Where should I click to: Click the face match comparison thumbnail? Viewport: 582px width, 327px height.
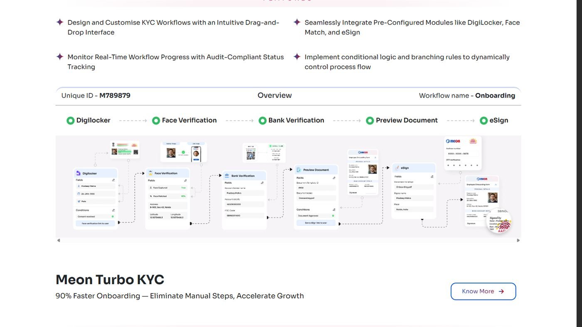(184, 153)
